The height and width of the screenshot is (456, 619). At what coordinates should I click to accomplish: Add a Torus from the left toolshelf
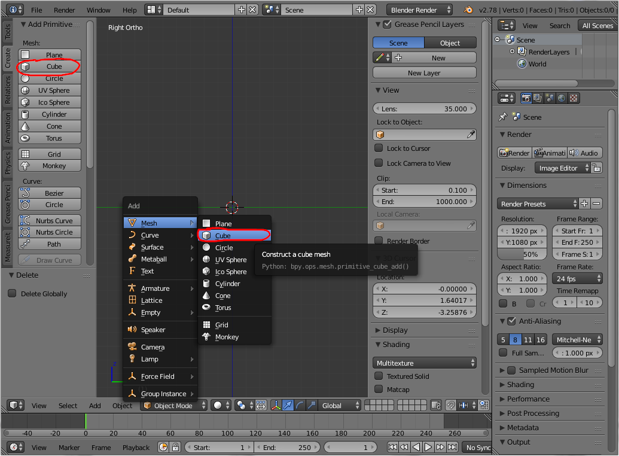click(x=50, y=138)
